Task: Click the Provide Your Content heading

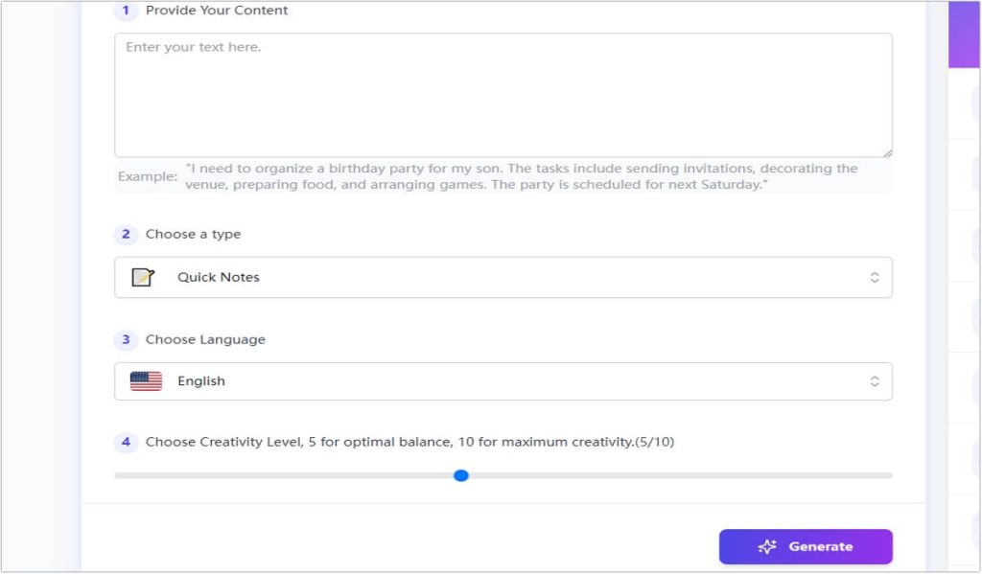Action: coord(215,11)
